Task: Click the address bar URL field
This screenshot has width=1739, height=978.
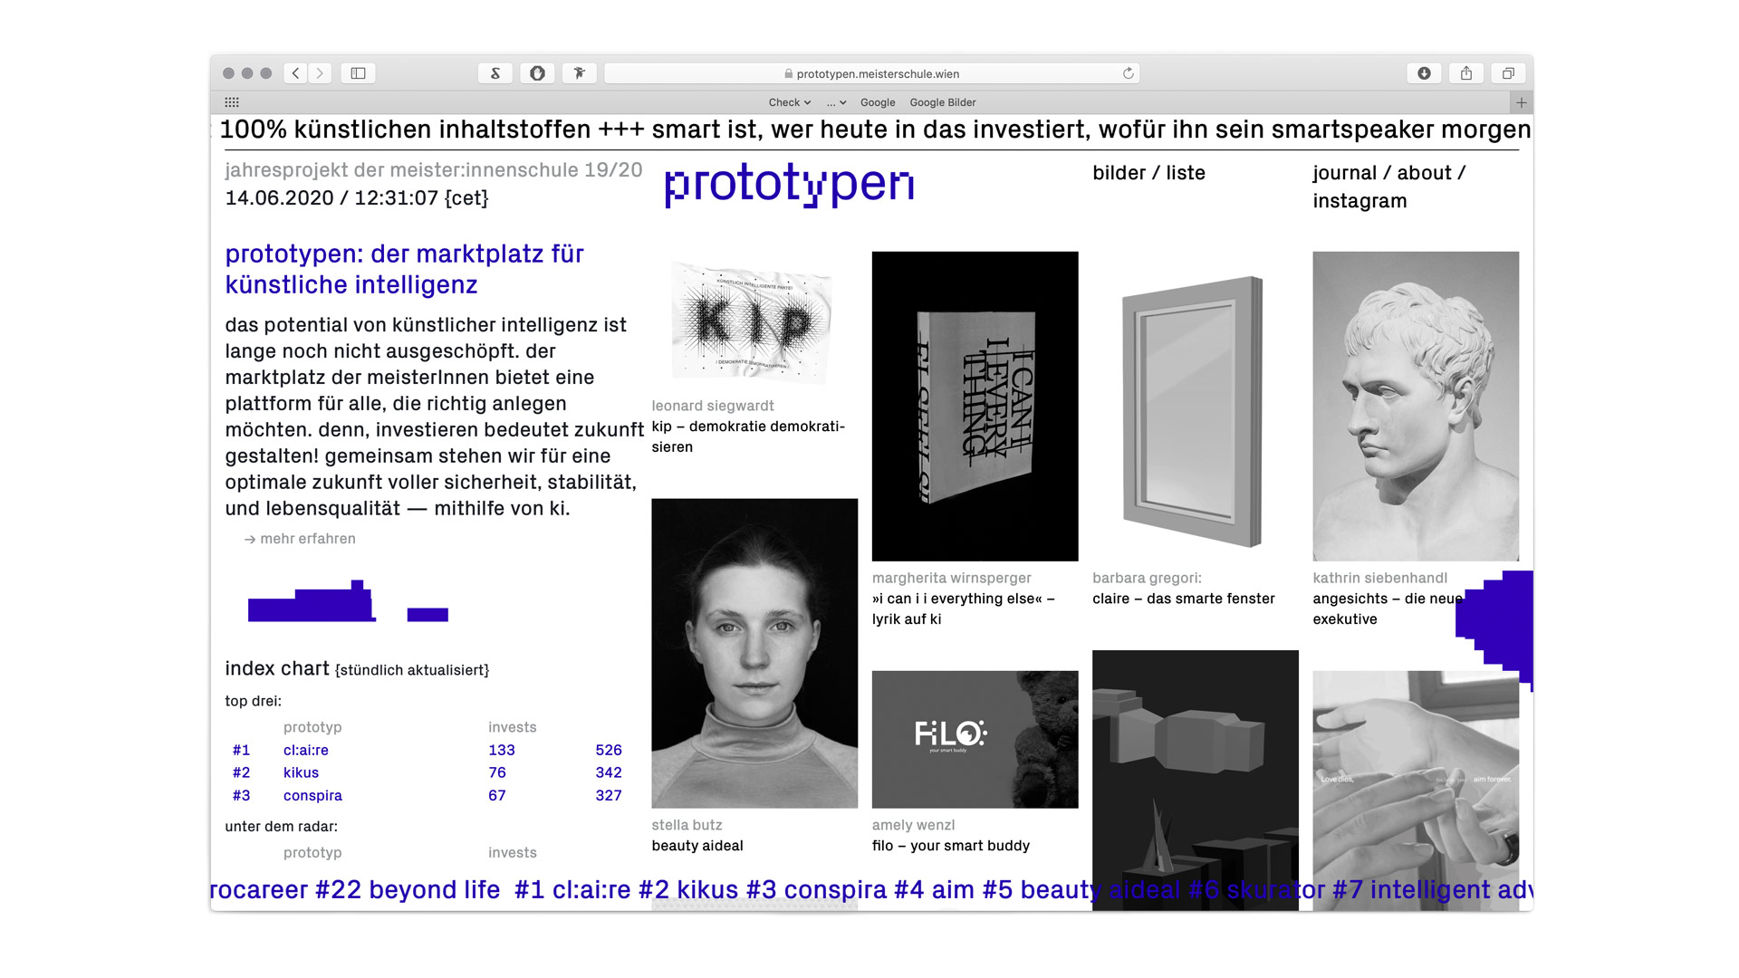Action: 877,73
